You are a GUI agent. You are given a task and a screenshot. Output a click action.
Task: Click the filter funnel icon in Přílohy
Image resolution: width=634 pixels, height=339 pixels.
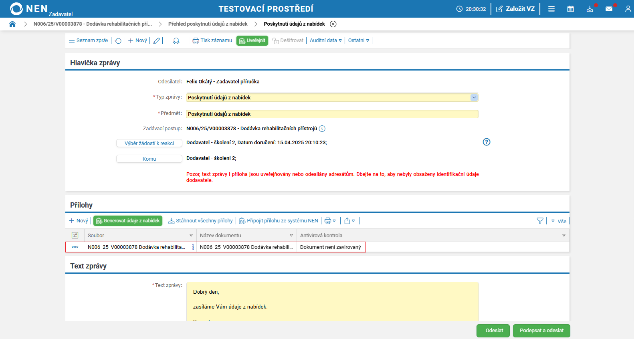tap(540, 221)
